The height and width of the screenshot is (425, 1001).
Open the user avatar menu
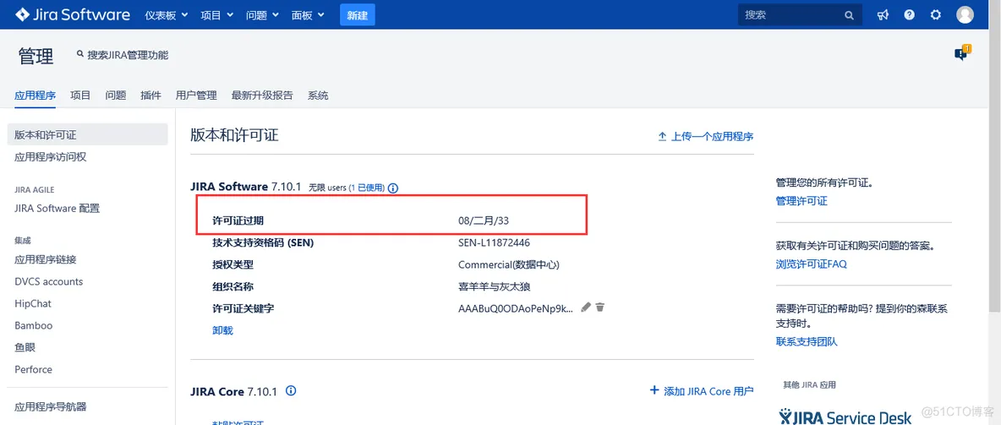965,14
